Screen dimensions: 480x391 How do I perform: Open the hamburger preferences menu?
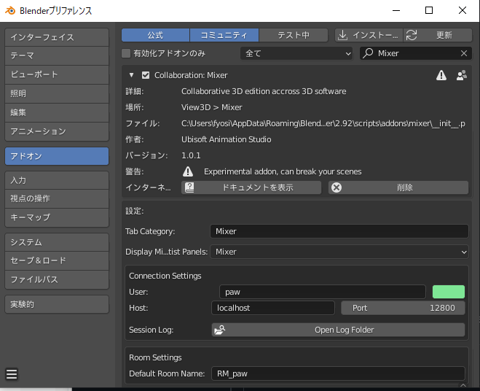tap(12, 374)
